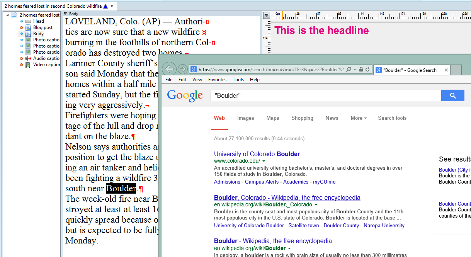Click the orange status dot beside Audio caption
This screenshot has height=257, width=471.
22,58
